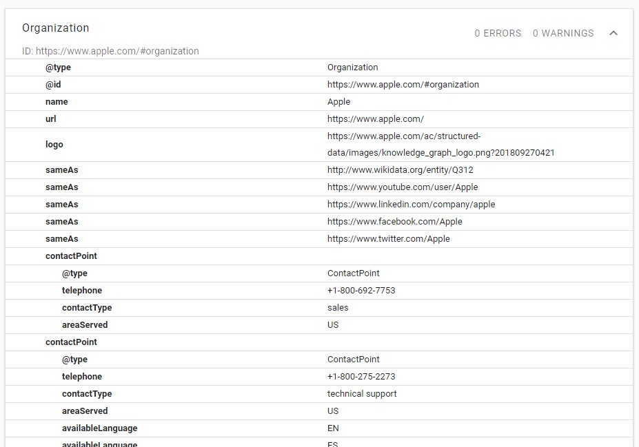Click the contactType value sales

338,308
